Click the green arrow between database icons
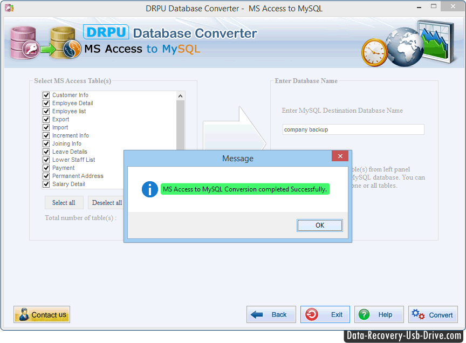Screen dimensions: 466x343 [x=47, y=49]
